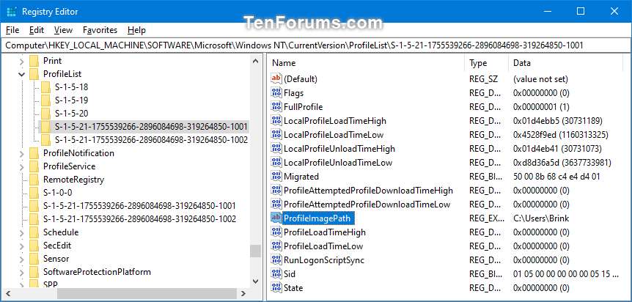This screenshot has width=632, height=302.
Task: Minimize the Registry Editor window
Action: (x=546, y=11)
